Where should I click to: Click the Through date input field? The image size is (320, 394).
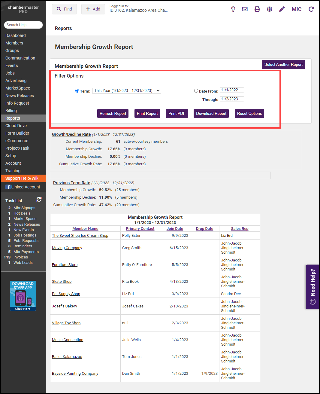click(232, 99)
